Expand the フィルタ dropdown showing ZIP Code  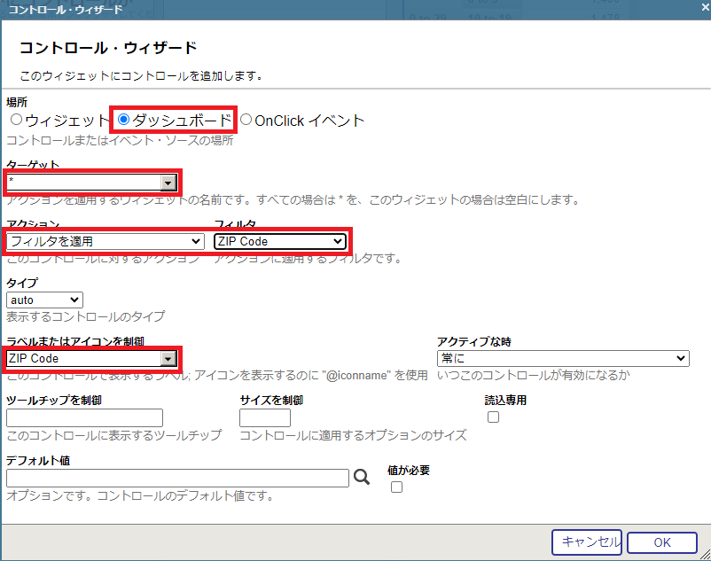(x=279, y=241)
